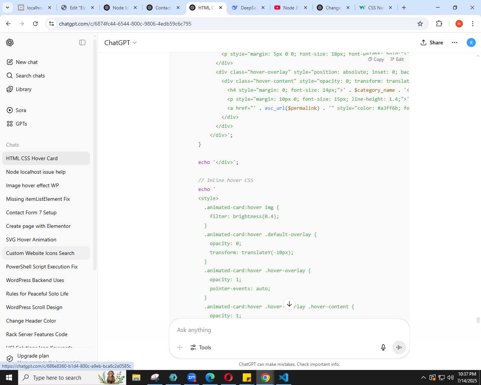Start voice mode with waveform icon
This screenshot has width=481, height=385.
(399, 347)
